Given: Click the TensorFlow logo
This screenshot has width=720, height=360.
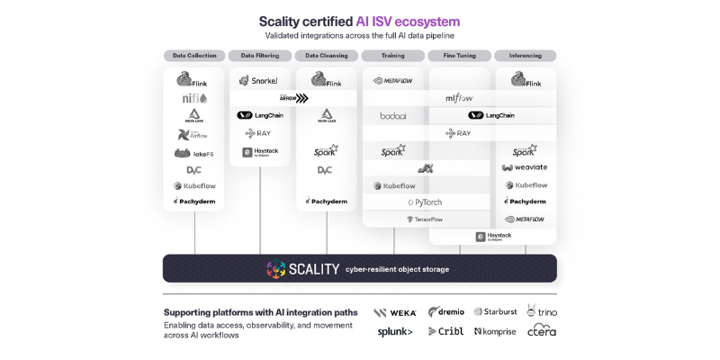Looking at the screenshot, I should [425, 219].
